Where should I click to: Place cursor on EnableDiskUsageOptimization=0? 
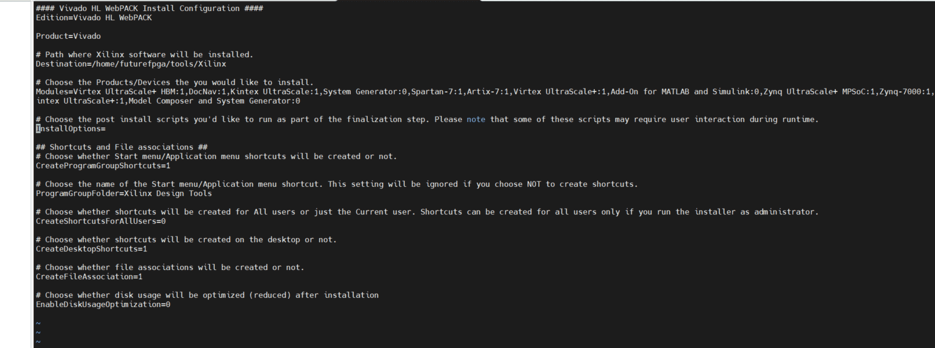(103, 305)
